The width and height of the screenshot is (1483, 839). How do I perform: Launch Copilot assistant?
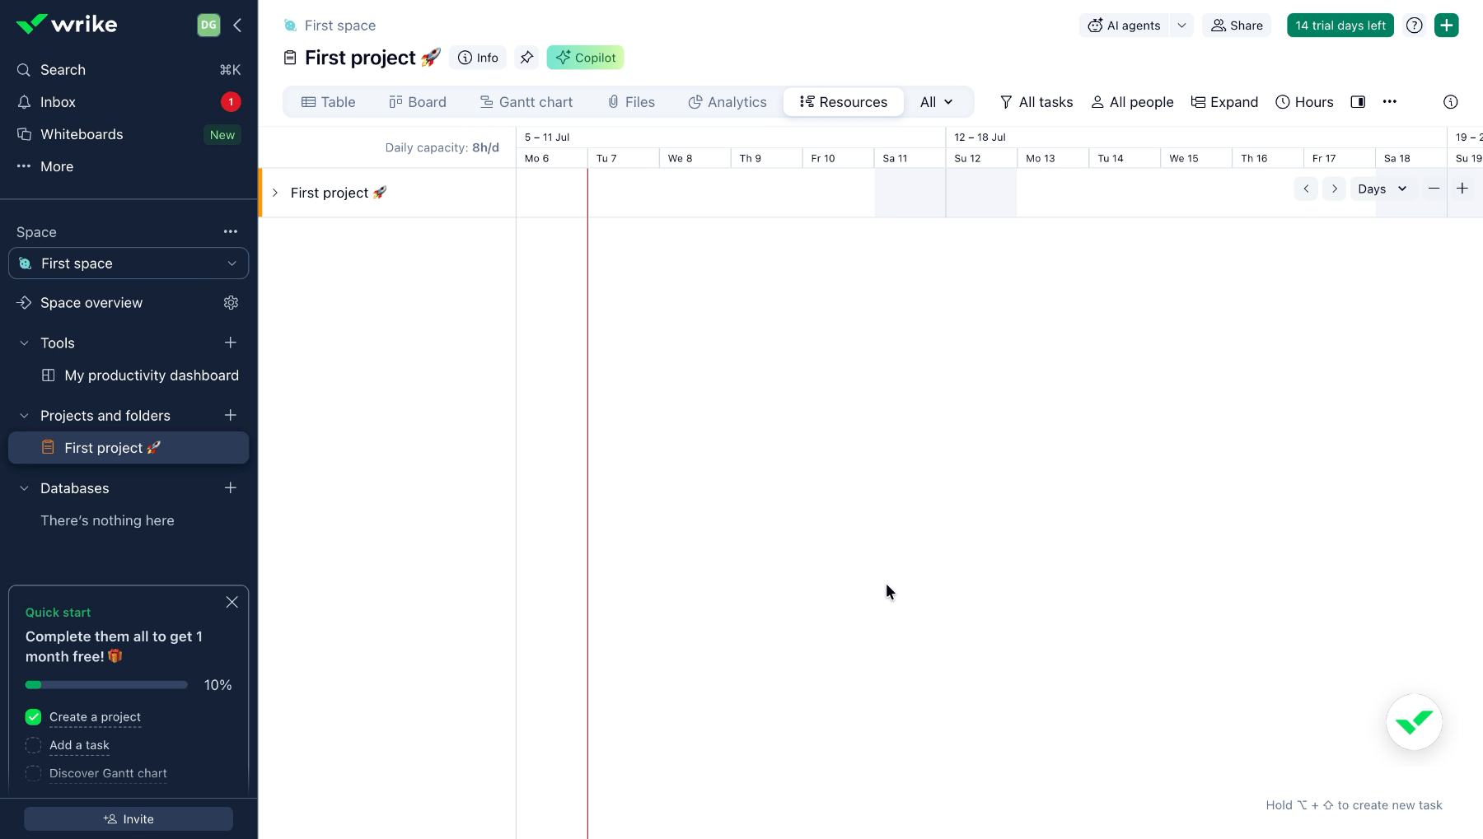point(585,58)
